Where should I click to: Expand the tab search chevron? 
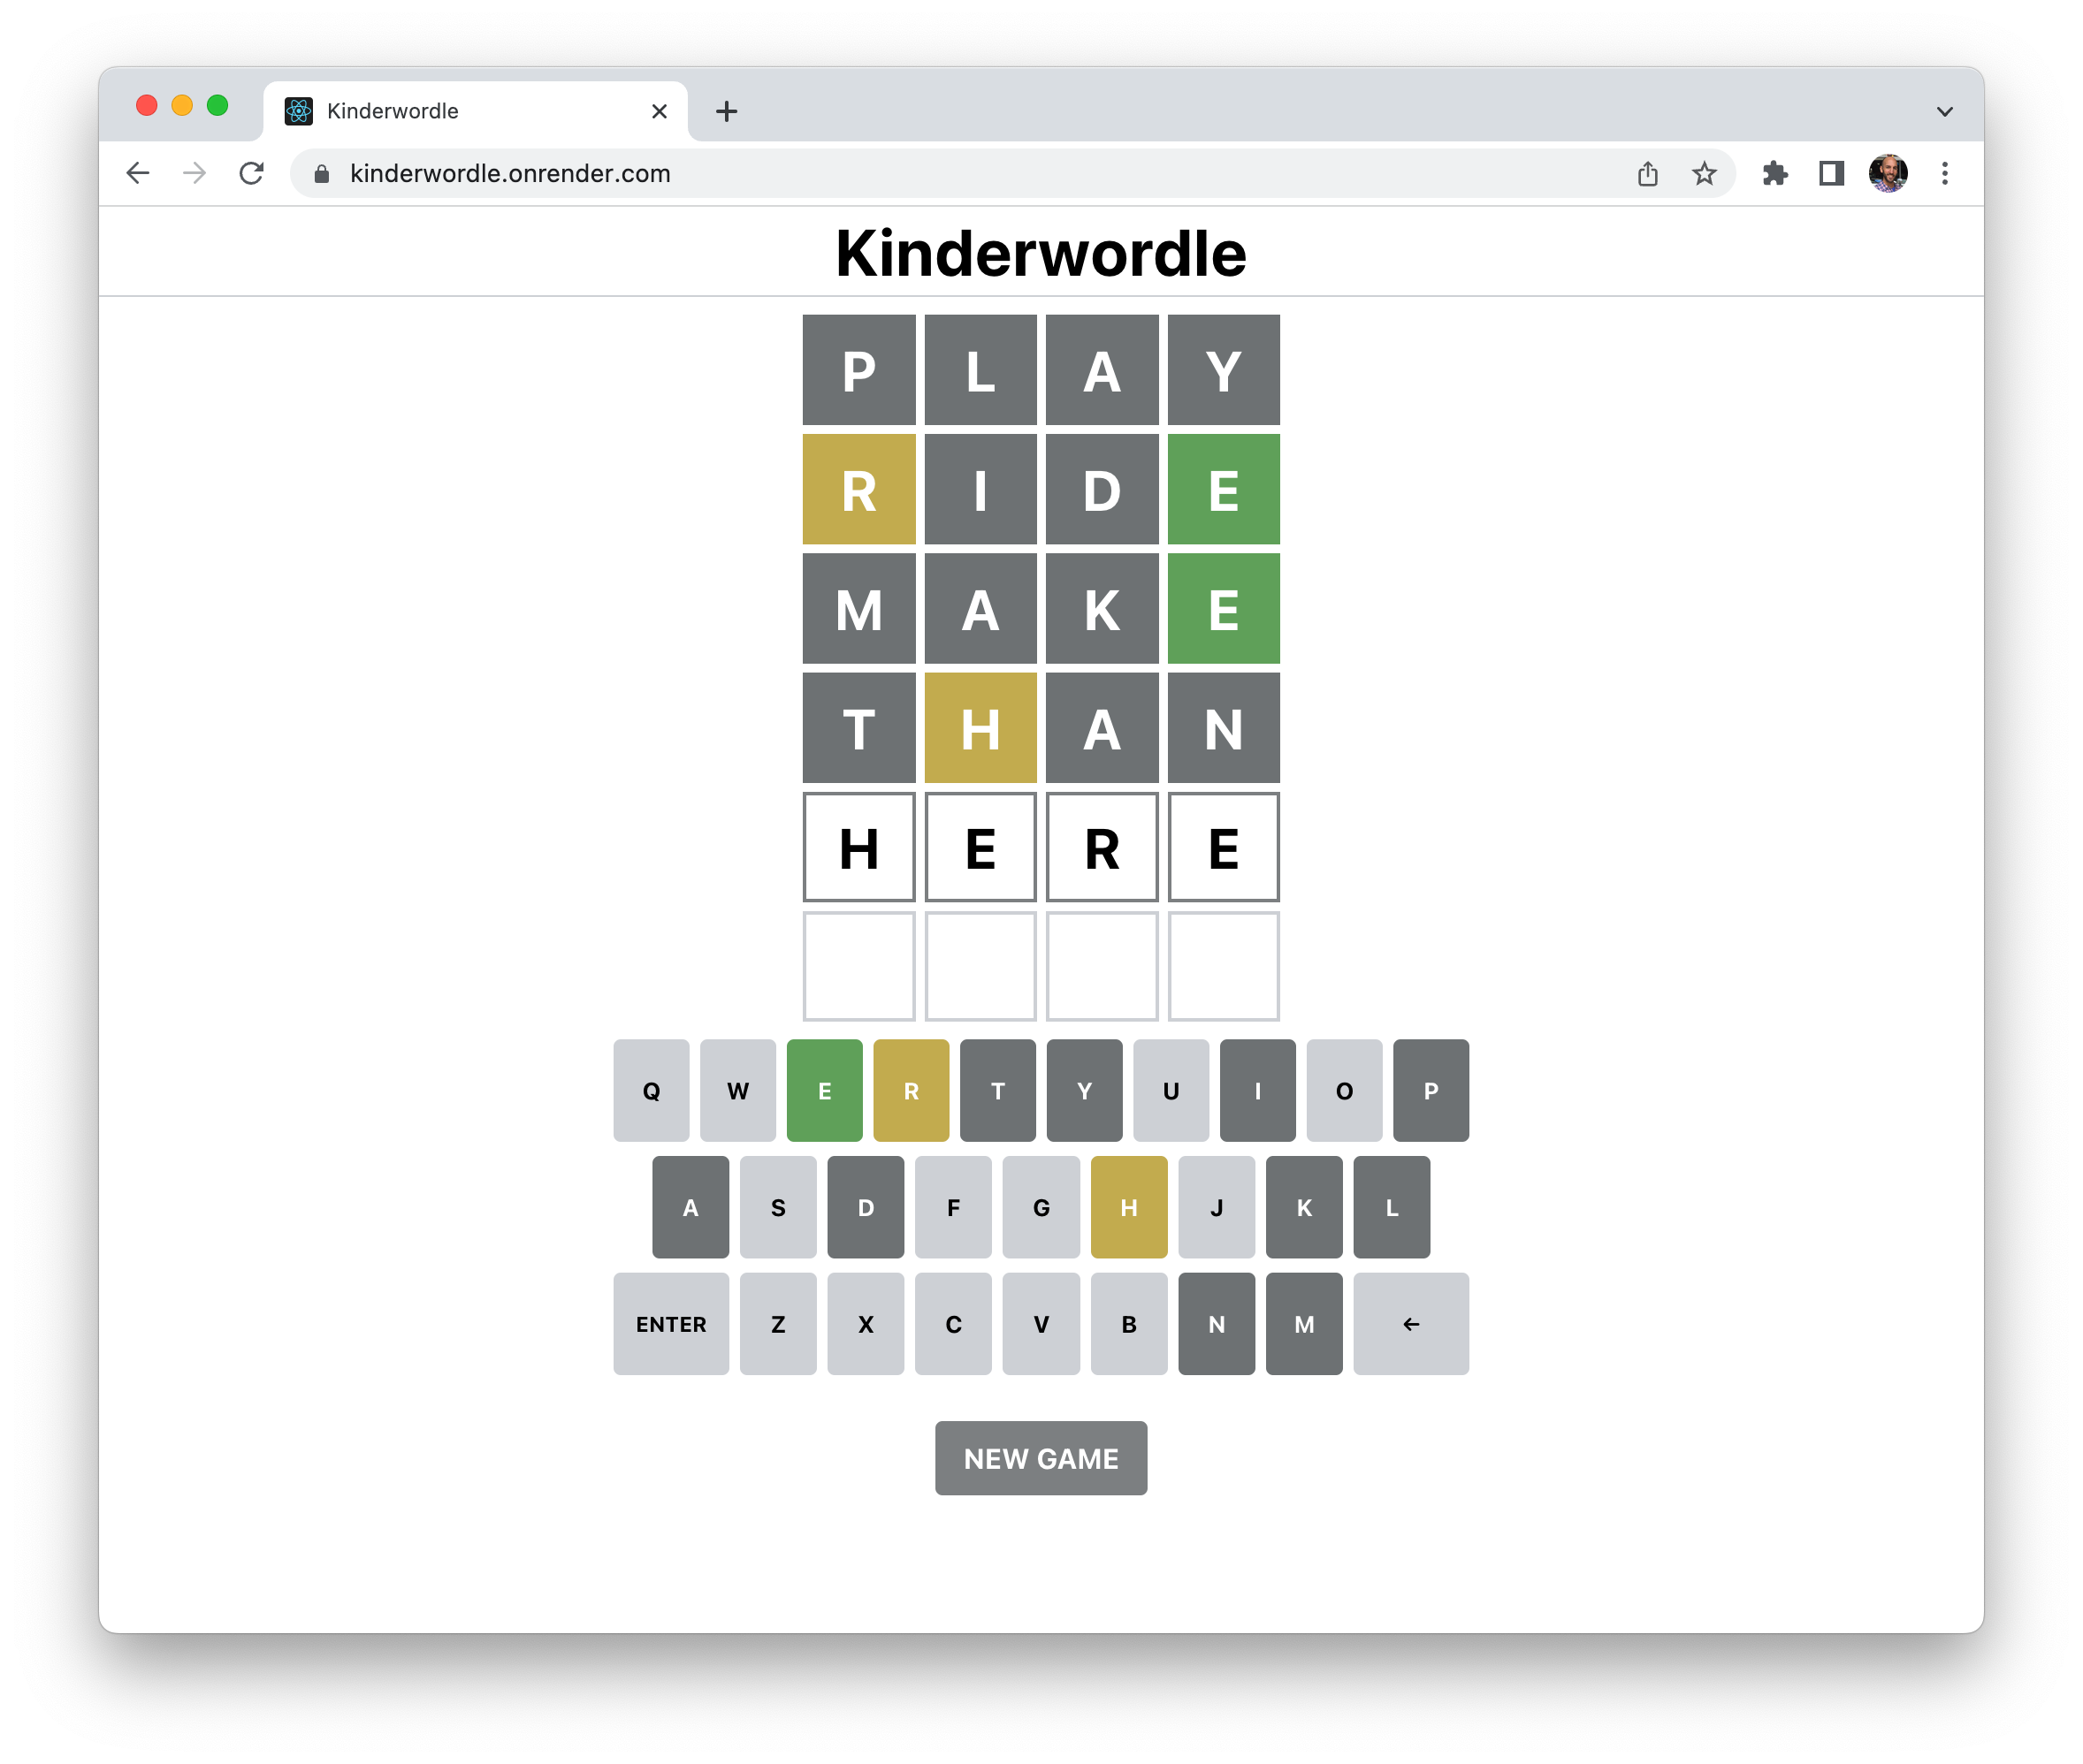[1944, 111]
